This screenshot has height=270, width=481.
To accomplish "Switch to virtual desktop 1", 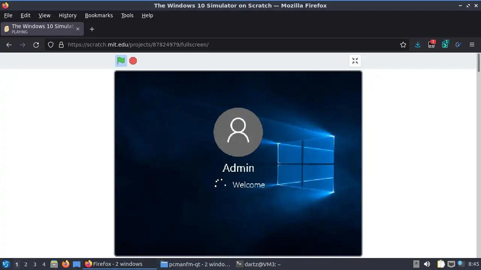I will 17,264.
